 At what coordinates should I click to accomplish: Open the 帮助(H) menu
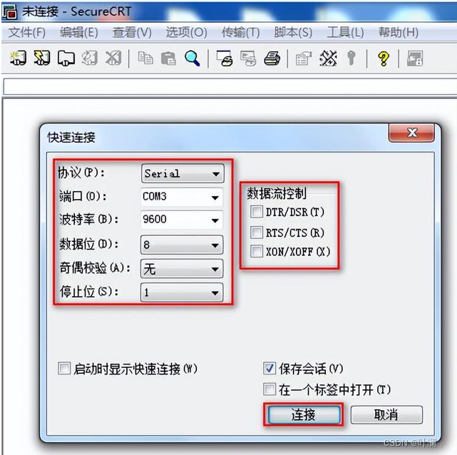(x=399, y=32)
